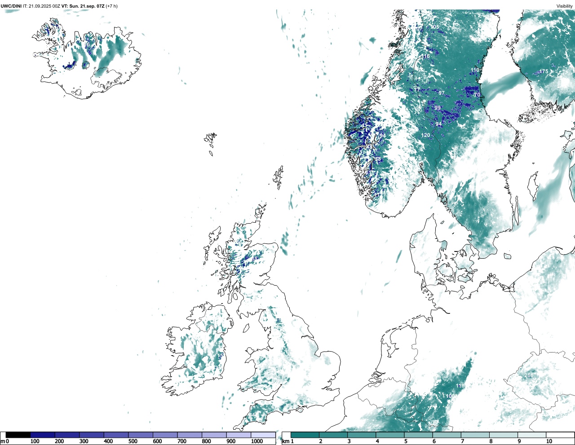This screenshot has width=575, height=445.
Task: Click the '(+7 h)' forecast offset
Action: 111,6
